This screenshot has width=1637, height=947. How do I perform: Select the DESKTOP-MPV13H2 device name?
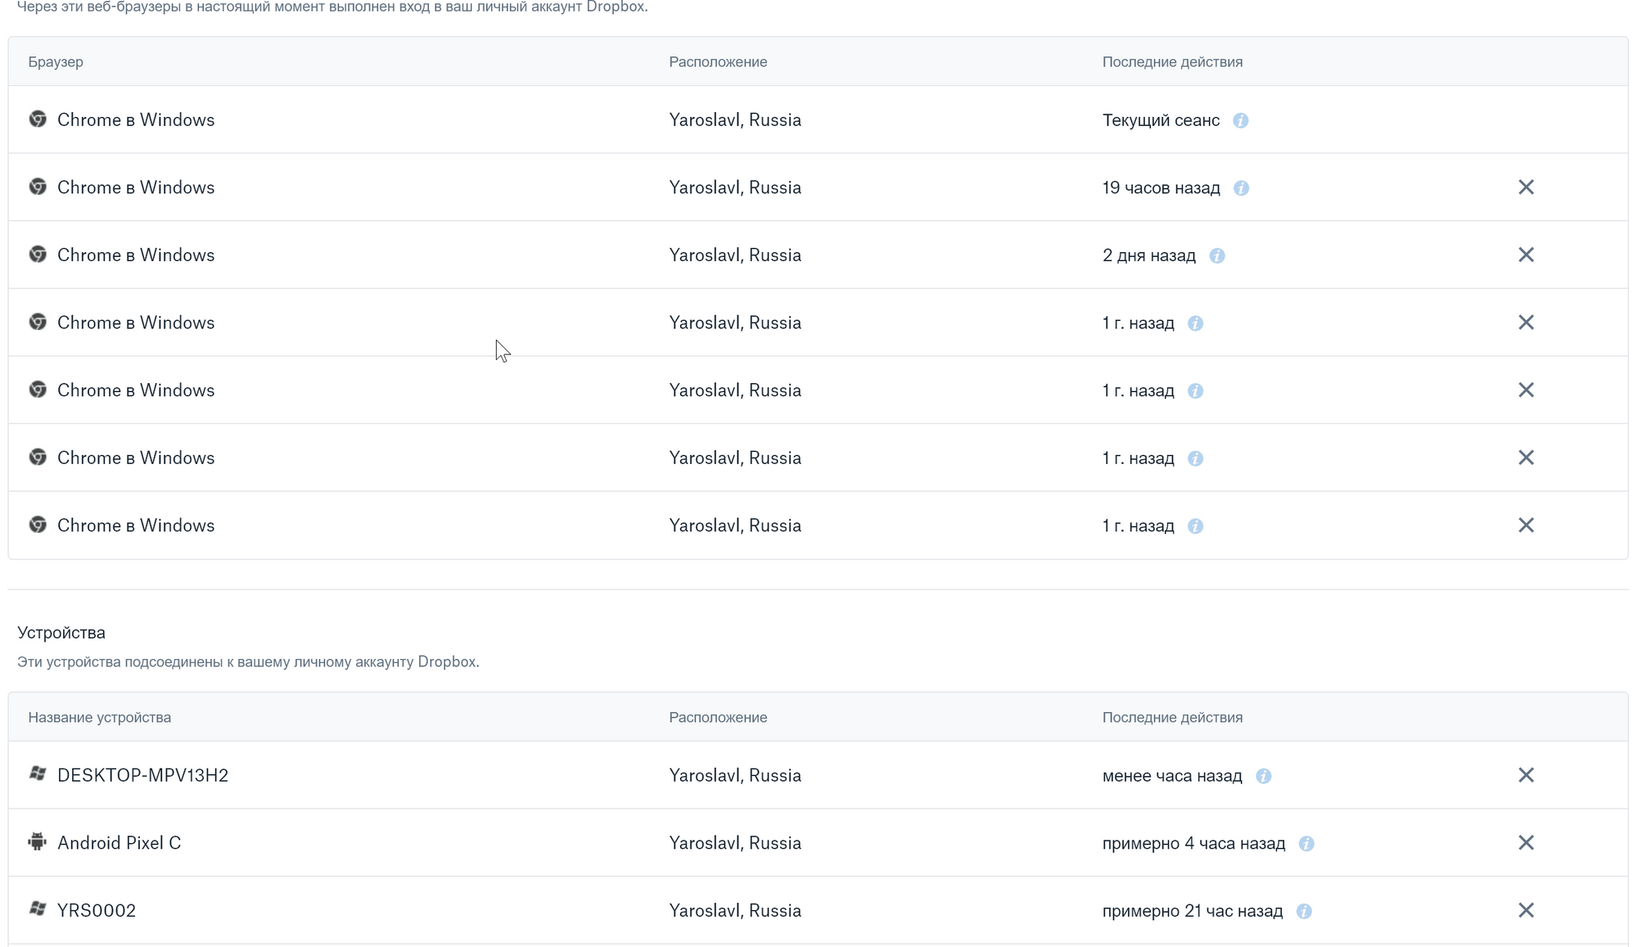(142, 775)
